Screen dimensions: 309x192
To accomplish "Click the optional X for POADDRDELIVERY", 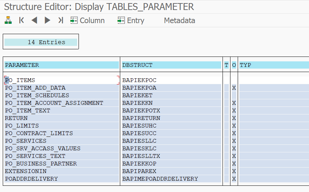I will coord(234,179).
